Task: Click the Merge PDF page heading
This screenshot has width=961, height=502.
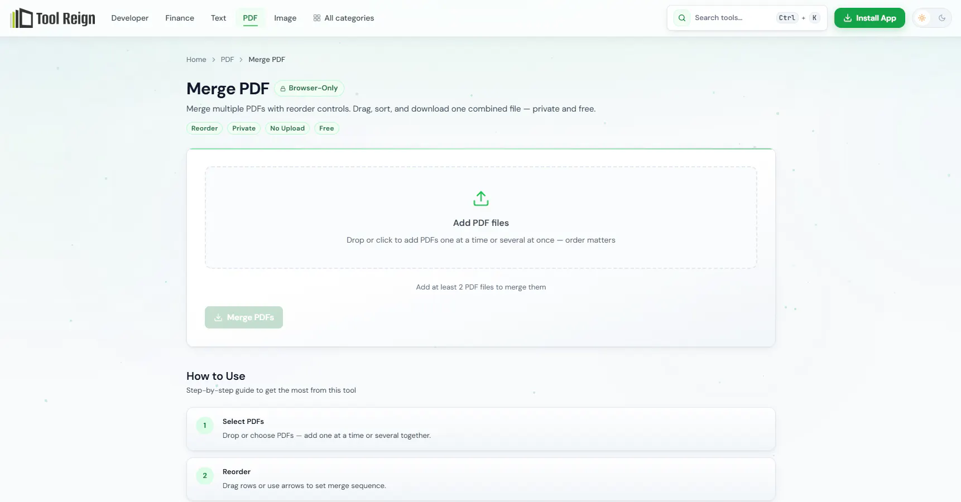Action: pyautogui.click(x=228, y=89)
